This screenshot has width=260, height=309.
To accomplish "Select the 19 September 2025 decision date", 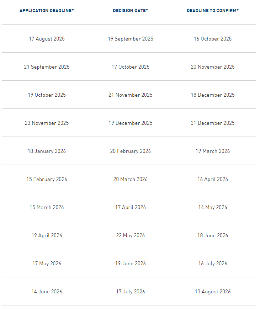I will [130, 39].
